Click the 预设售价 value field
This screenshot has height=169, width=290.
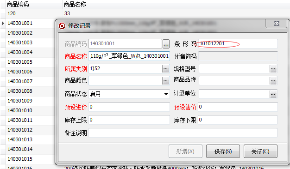point(238,107)
